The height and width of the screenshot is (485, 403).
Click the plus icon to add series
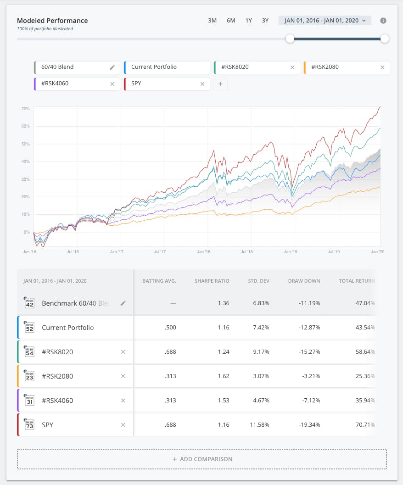220,84
